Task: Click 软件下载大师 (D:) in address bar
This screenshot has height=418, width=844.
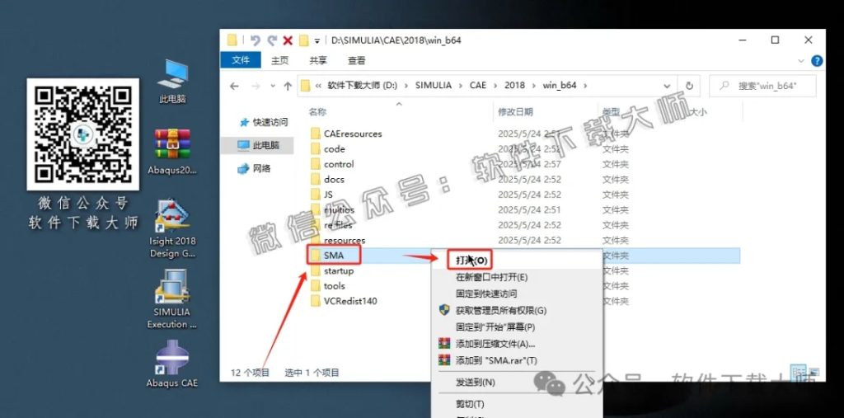Action: (363, 86)
